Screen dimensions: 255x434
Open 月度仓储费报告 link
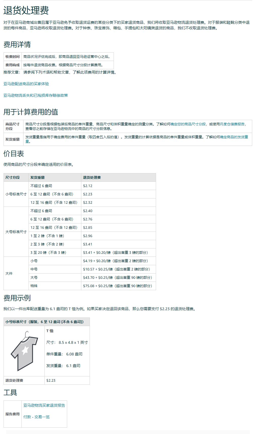(x=232, y=124)
